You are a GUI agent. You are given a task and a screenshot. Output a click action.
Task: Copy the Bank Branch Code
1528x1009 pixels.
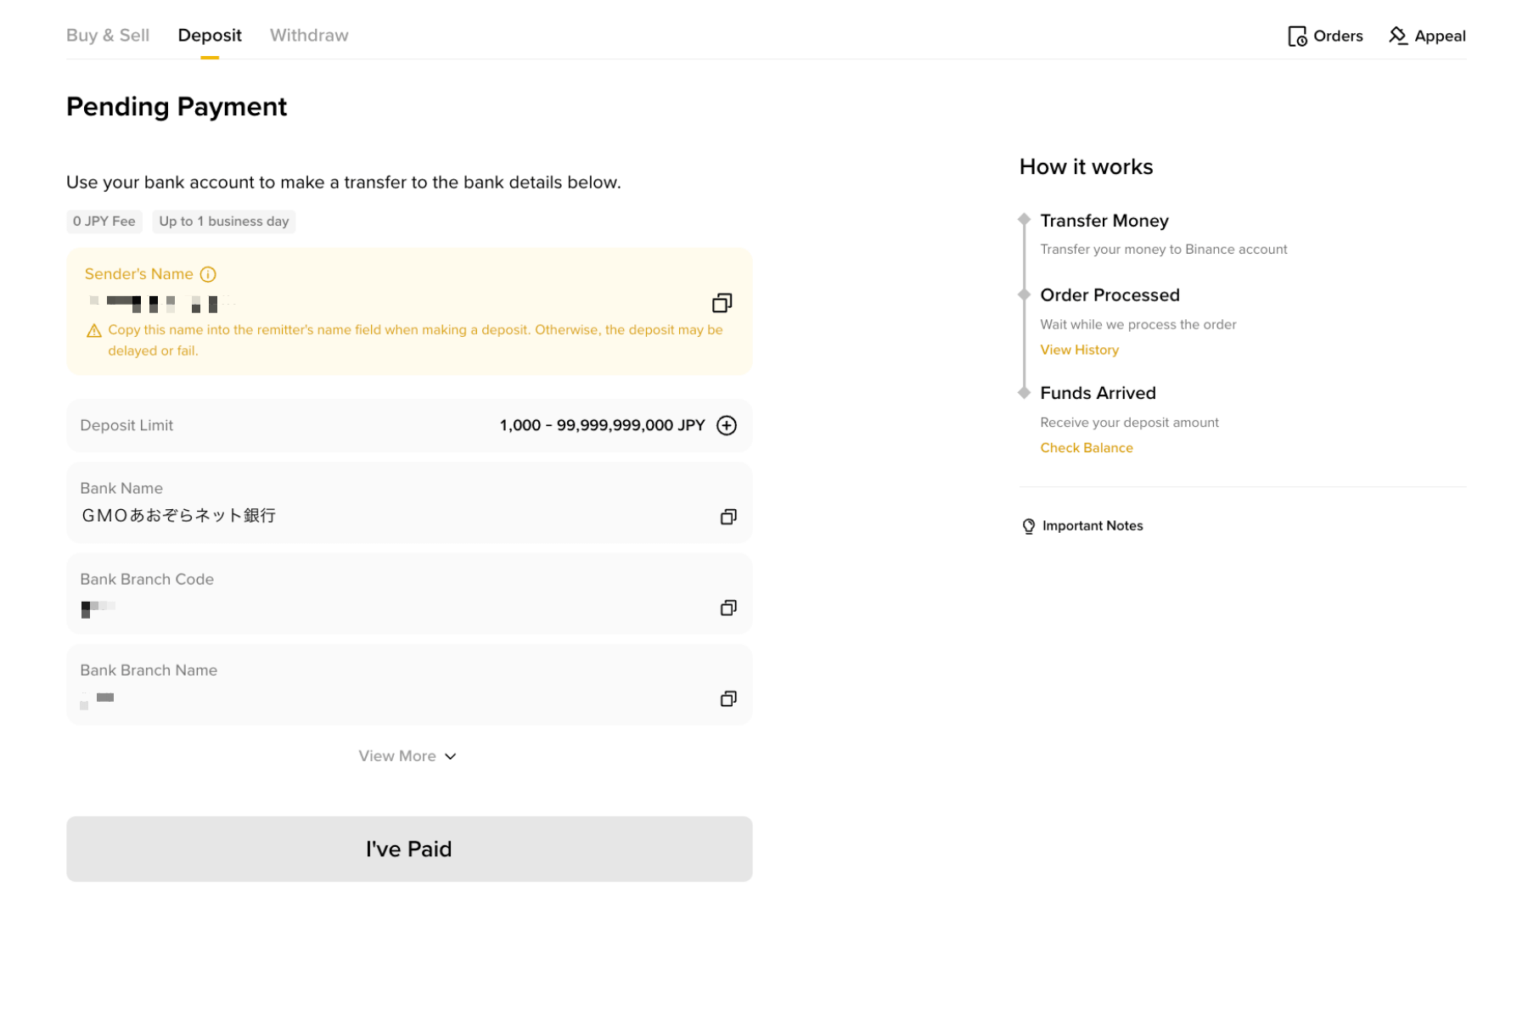(x=727, y=608)
